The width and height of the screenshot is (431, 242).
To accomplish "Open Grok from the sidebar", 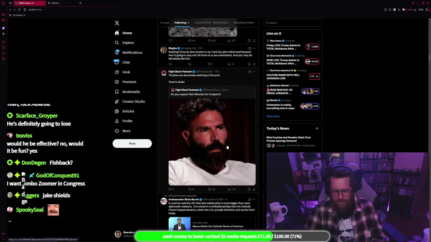I will [x=122, y=72].
